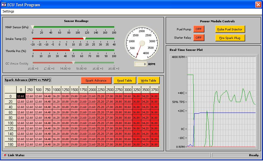Viewport: 263px width, 161px height.
Task: Click the ECU Test Program title bar icon
Action: (4, 5)
